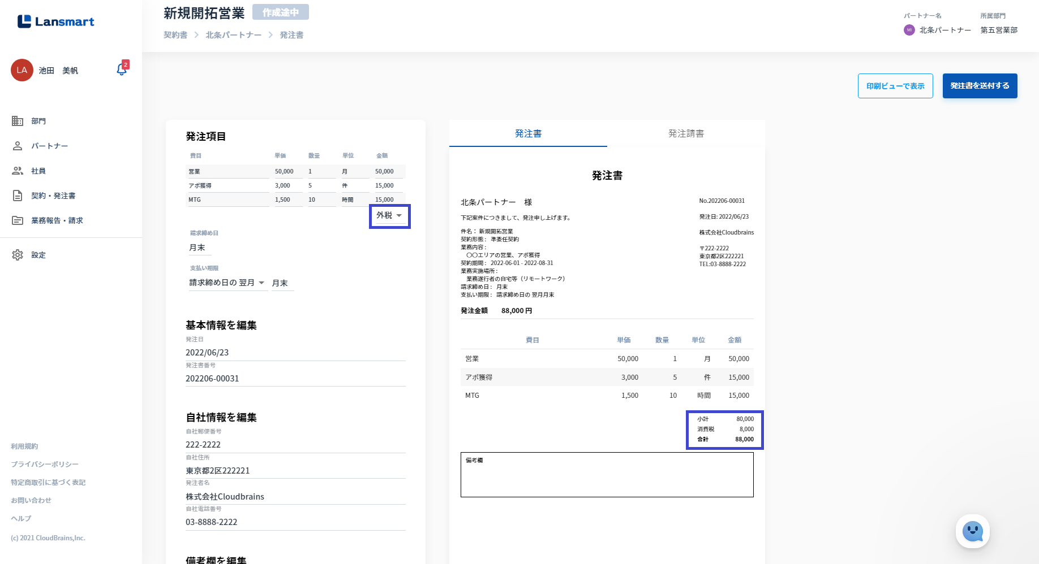Click MTG item name in 発注項目

[227, 199]
